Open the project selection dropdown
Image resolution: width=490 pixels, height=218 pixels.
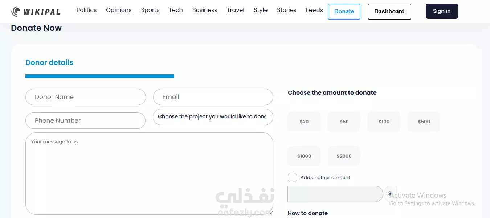click(213, 117)
